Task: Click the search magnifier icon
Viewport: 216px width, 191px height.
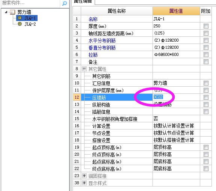Action: pos(65,3)
